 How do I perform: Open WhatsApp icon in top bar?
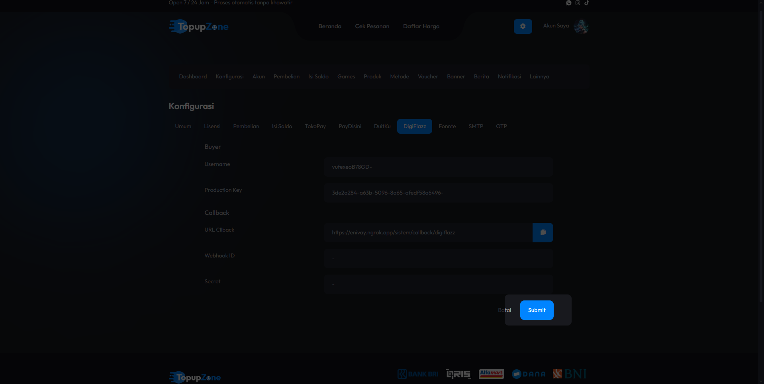(x=569, y=3)
